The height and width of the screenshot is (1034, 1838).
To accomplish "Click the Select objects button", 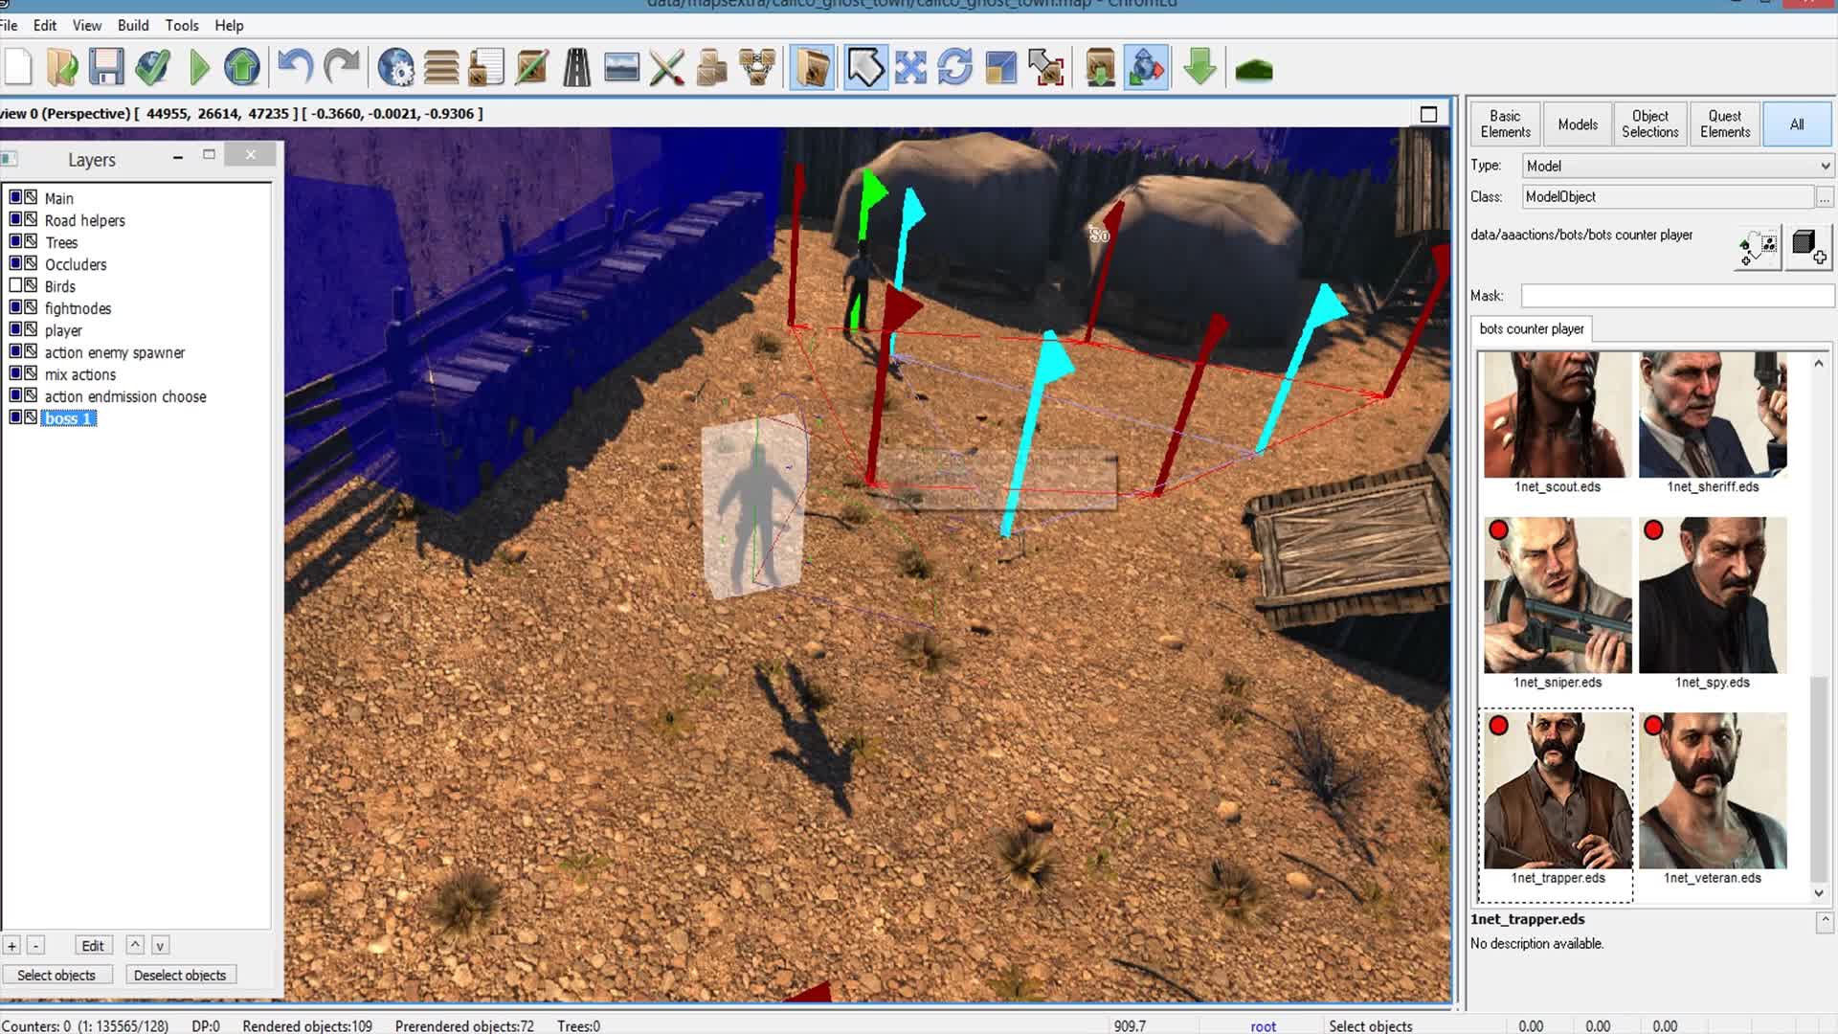I will pos(56,974).
